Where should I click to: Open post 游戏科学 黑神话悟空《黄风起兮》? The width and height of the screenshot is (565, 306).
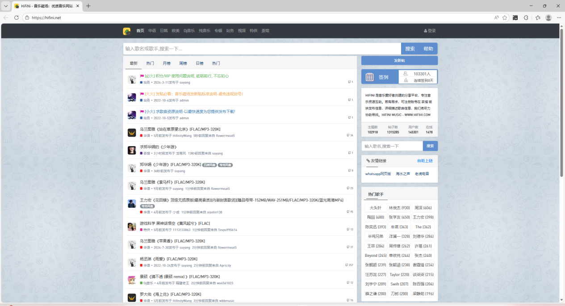175,223
